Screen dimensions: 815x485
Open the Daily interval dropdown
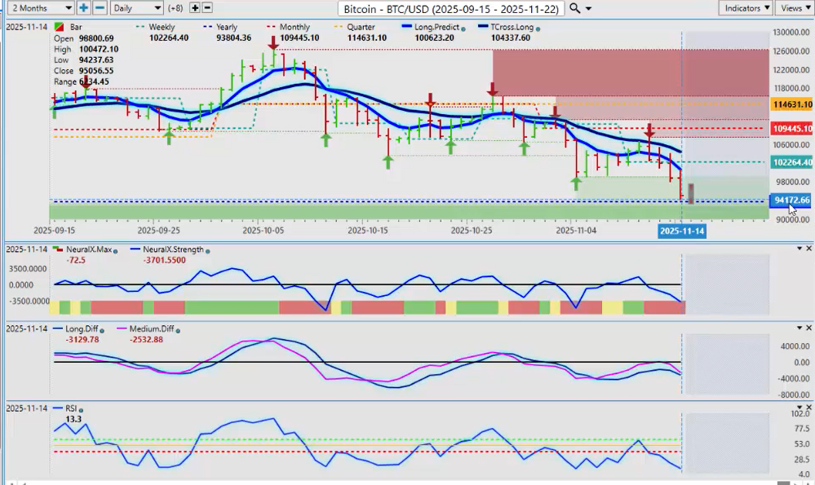click(134, 8)
